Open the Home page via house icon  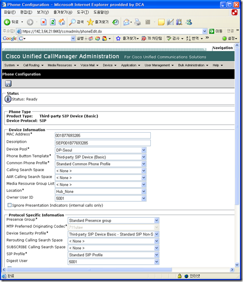point(62,22)
